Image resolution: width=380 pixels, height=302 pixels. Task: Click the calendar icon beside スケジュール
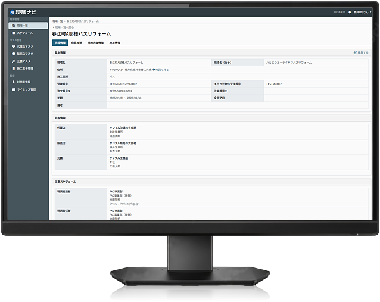pos(14,33)
